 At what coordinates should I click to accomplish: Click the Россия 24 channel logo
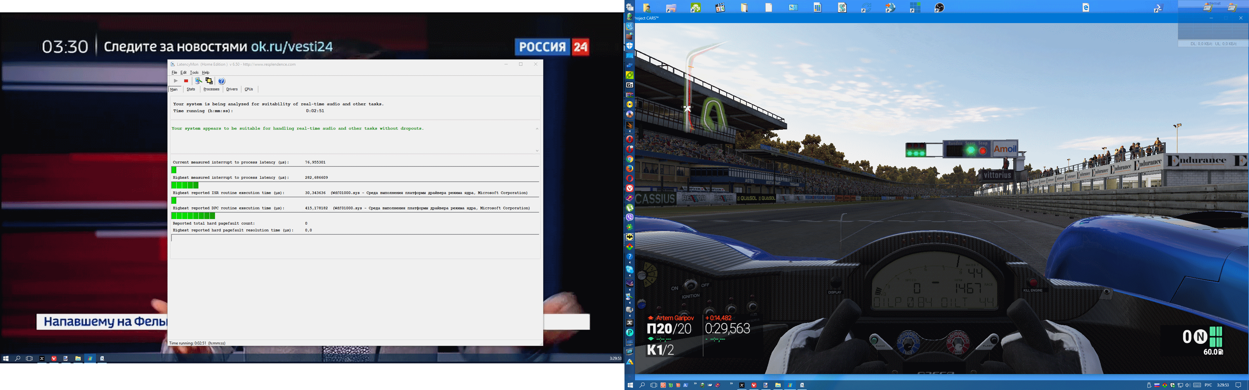[x=552, y=47]
